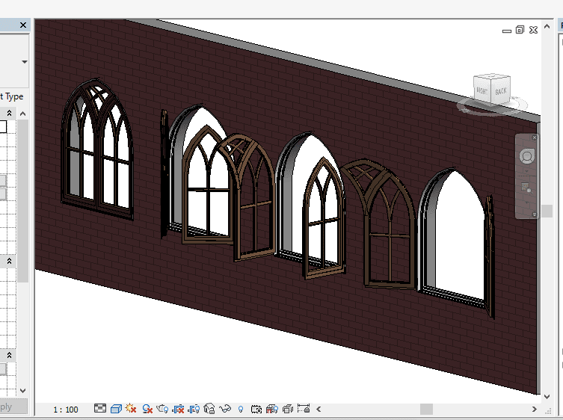
Task: Open the Visual Style menu icon
Action: click(116, 409)
